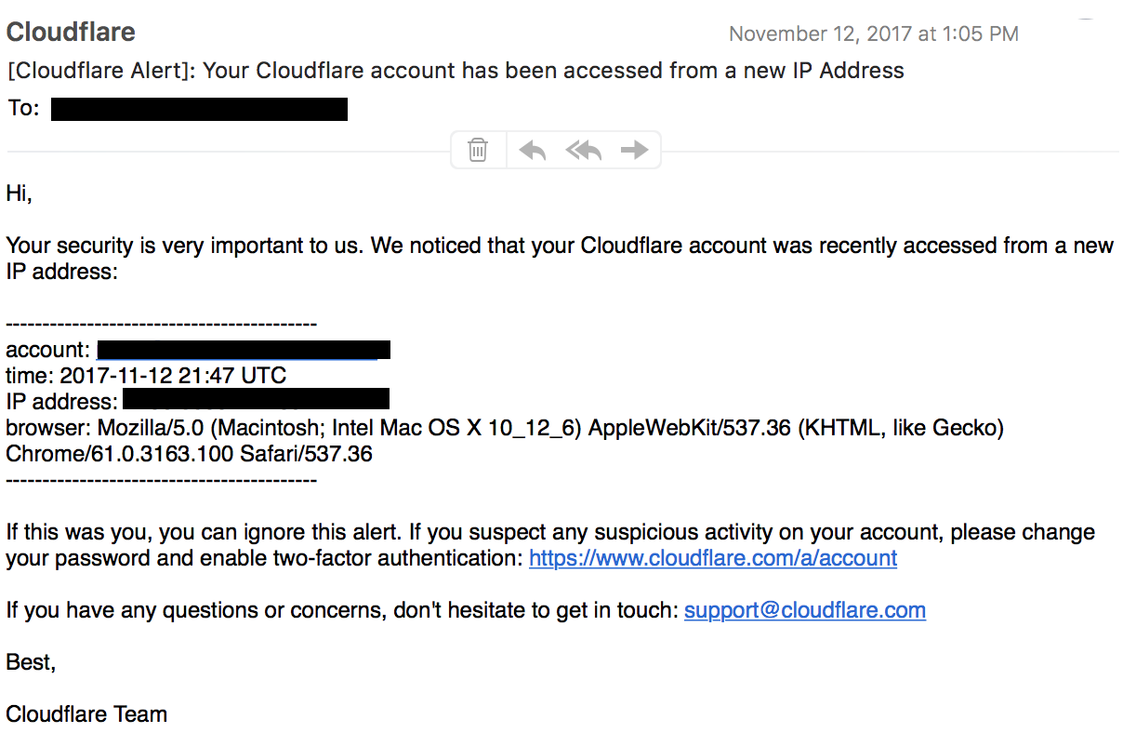
Task: Select the redacted IP address value
Action: coord(256,401)
